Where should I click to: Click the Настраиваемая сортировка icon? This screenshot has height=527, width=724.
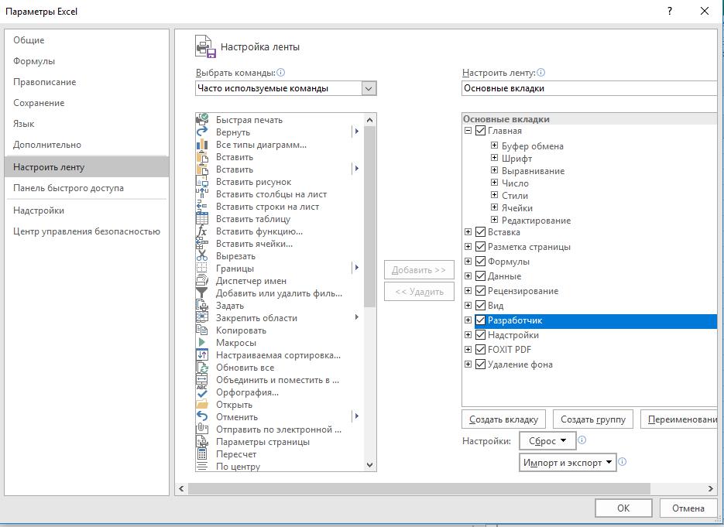click(x=202, y=355)
